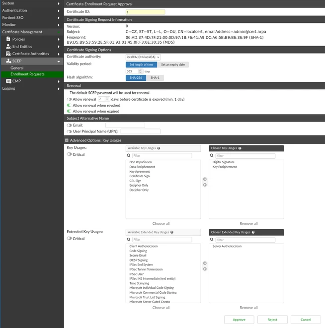Toggle Allow renewal when expired

tap(69, 111)
